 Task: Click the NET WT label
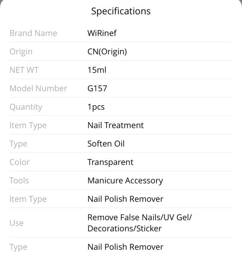pyautogui.click(x=24, y=70)
